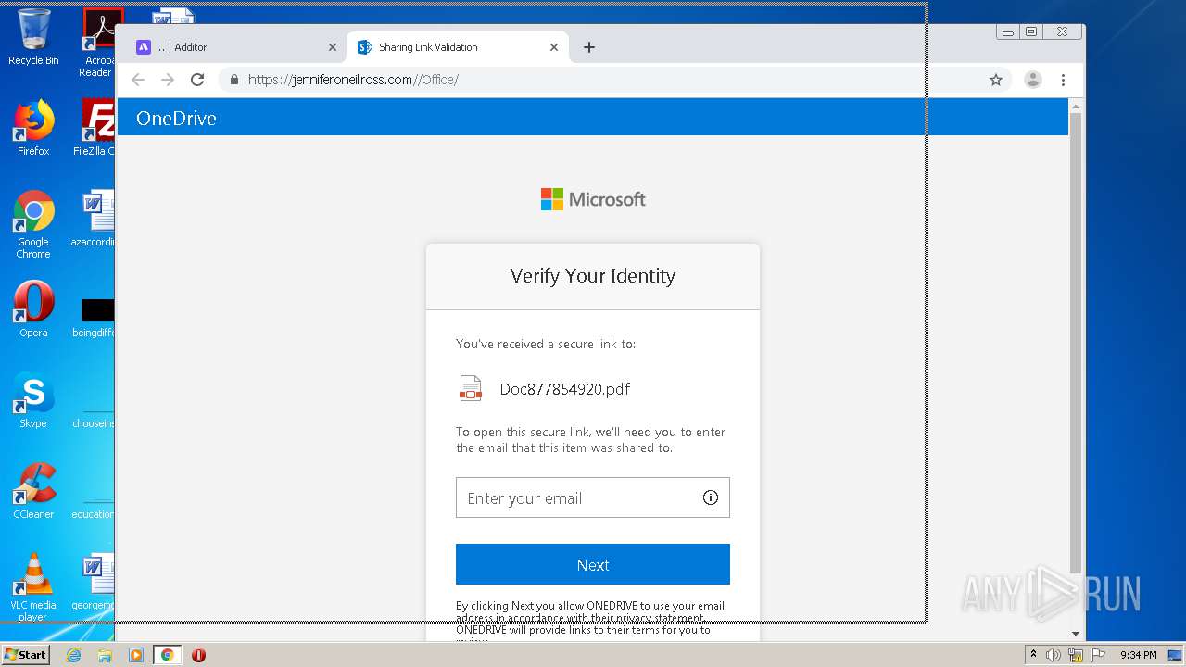Click the PDF file icon
The height and width of the screenshot is (667, 1186).
[471, 388]
